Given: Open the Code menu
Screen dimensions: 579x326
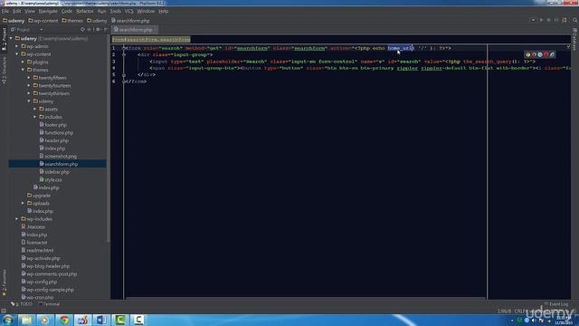Looking at the screenshot, I should pos(67,11).
